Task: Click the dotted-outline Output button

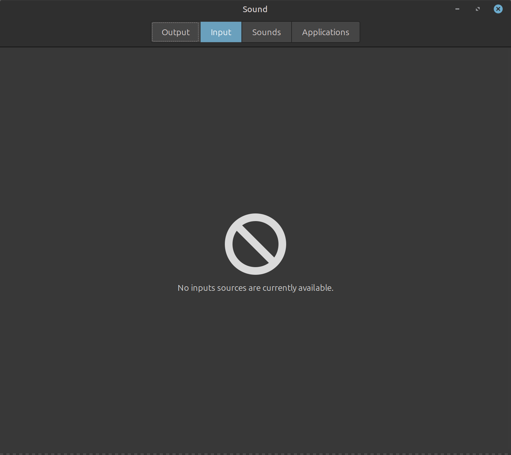Action: tap(175, 32)
